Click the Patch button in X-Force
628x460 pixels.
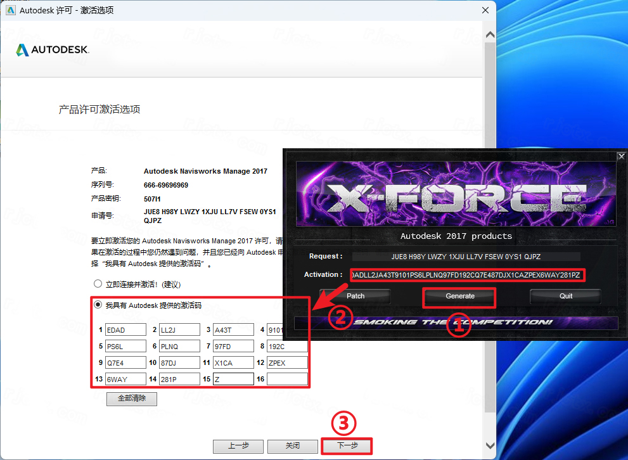[356, 297]
